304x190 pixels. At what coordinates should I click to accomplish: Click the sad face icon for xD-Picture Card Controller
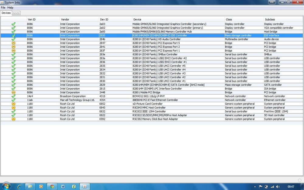13,104
